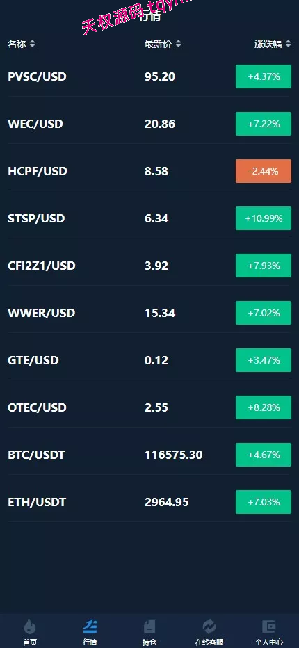
Task: Switch to the 持仓 tab label
Action: coord(149,642)
